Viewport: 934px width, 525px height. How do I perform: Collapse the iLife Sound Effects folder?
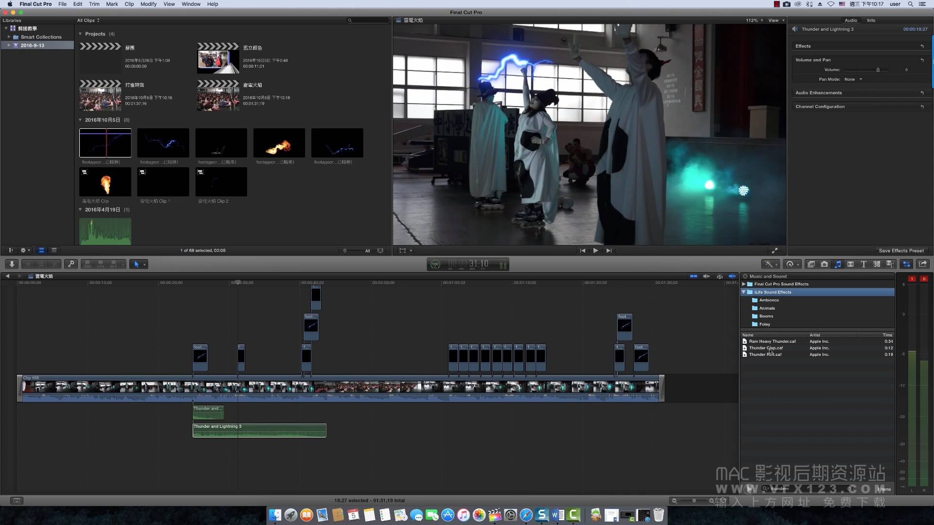point(744,292)
